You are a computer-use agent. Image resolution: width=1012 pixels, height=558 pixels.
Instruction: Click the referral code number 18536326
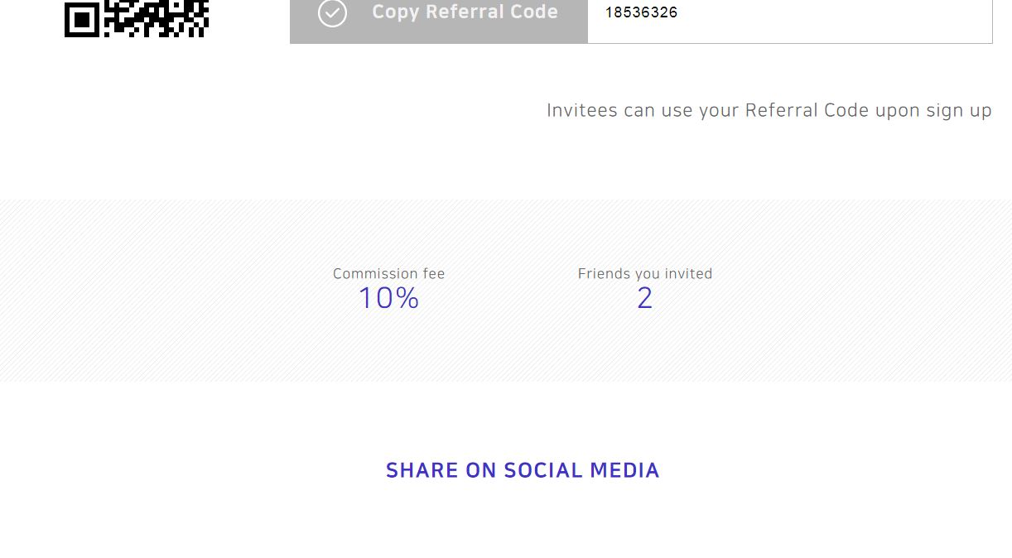pos(641,12)
